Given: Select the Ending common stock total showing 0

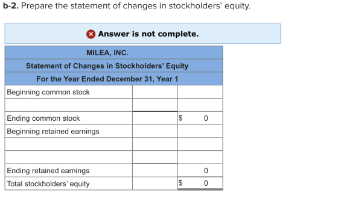Looking at the screenshot, I should (200, 118).
